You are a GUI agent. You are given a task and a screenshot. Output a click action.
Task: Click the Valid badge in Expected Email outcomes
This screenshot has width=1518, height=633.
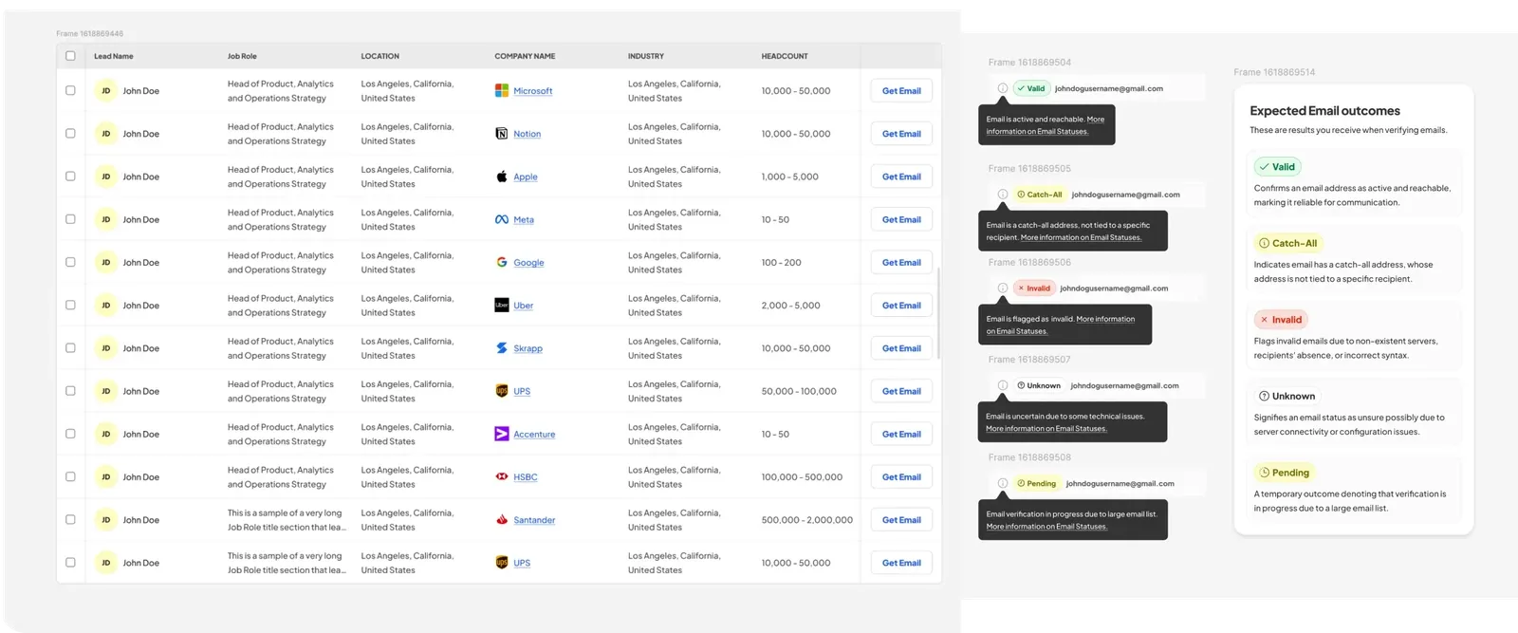[1277, 167]
